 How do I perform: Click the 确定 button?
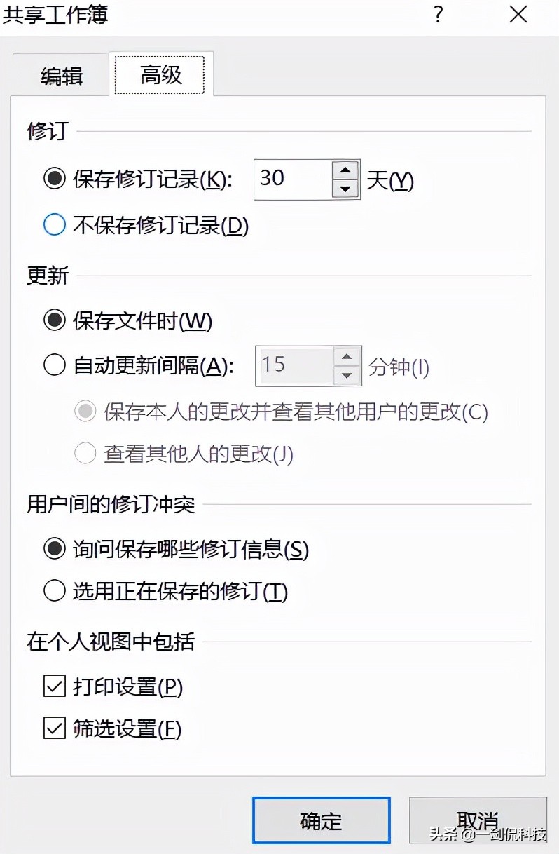click(321, 821)
